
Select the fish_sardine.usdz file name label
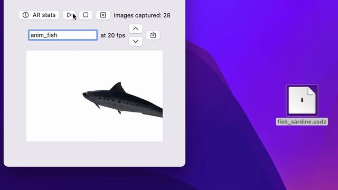[x=302, y=122]
